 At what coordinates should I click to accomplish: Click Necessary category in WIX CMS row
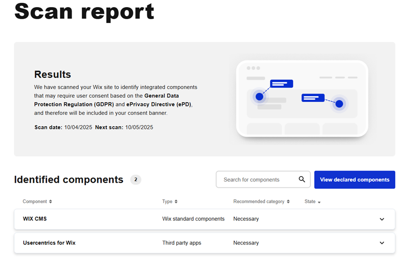click(246, 219)
